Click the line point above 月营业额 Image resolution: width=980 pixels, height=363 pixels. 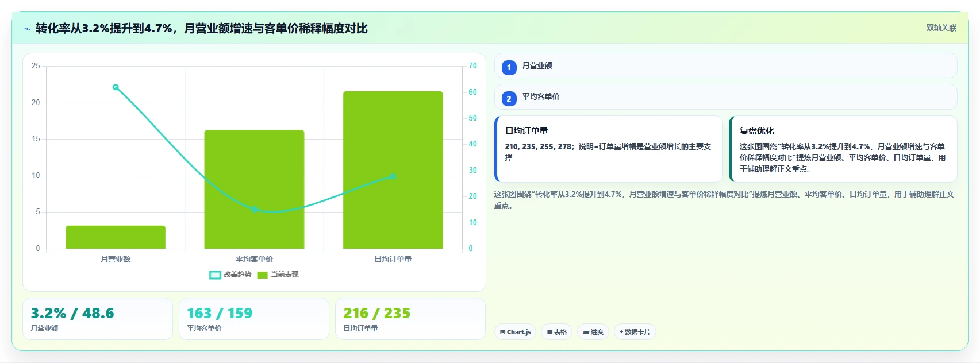116,87
